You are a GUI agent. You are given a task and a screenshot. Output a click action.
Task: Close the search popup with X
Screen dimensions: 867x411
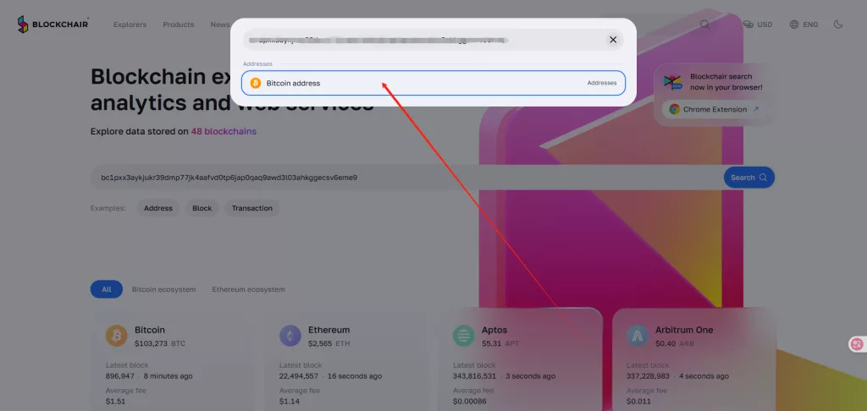(613, 40)
